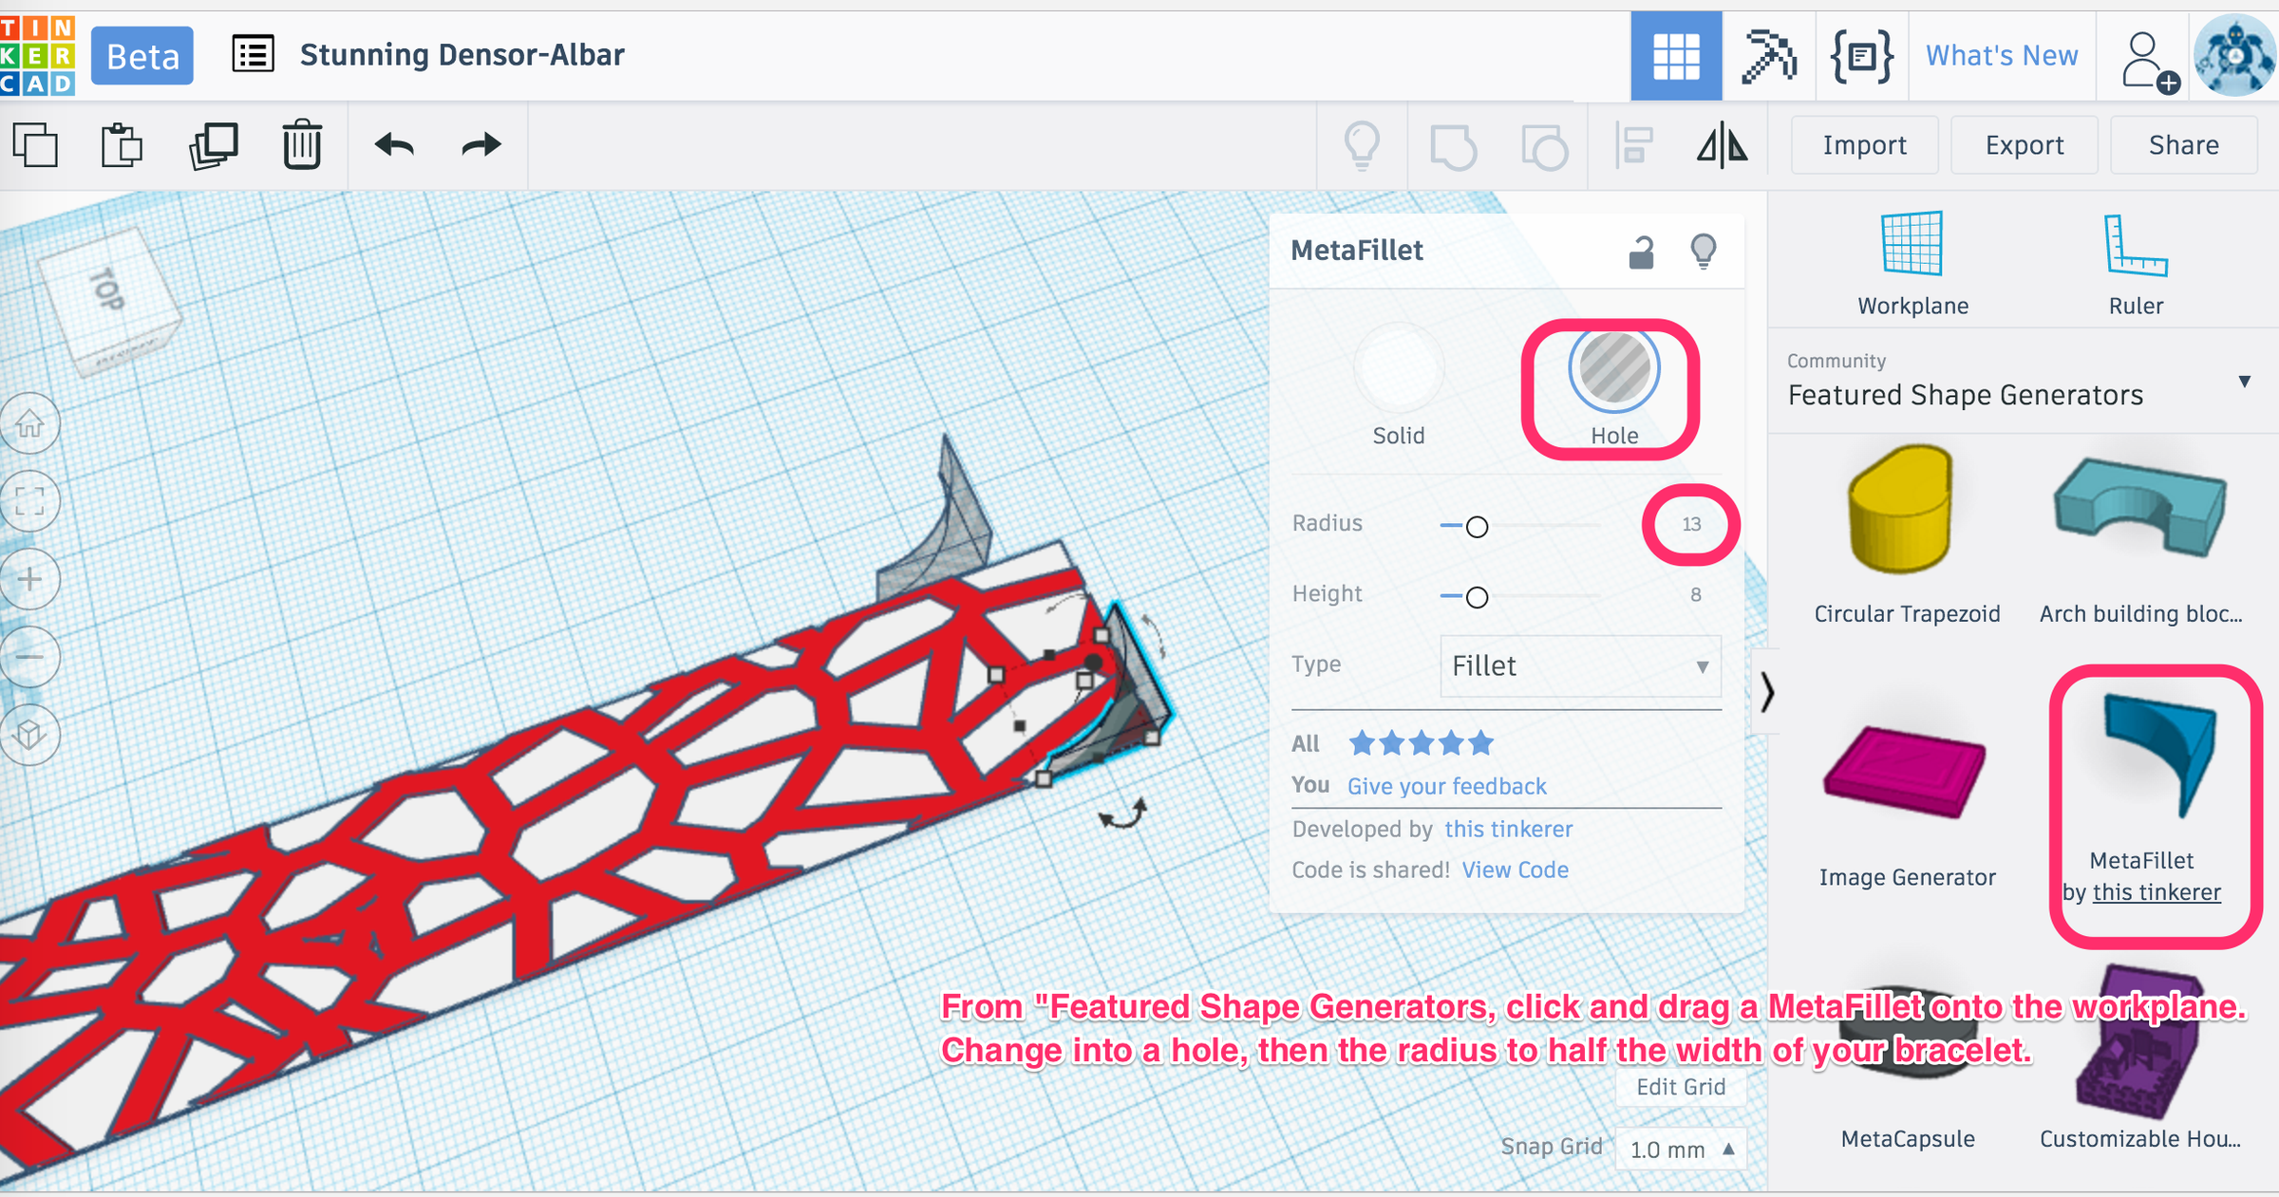Click the Undo icon

coord(396,144)
